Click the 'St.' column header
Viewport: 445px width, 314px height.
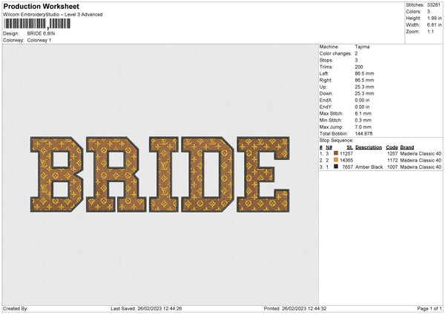click(x=350, y=147)
